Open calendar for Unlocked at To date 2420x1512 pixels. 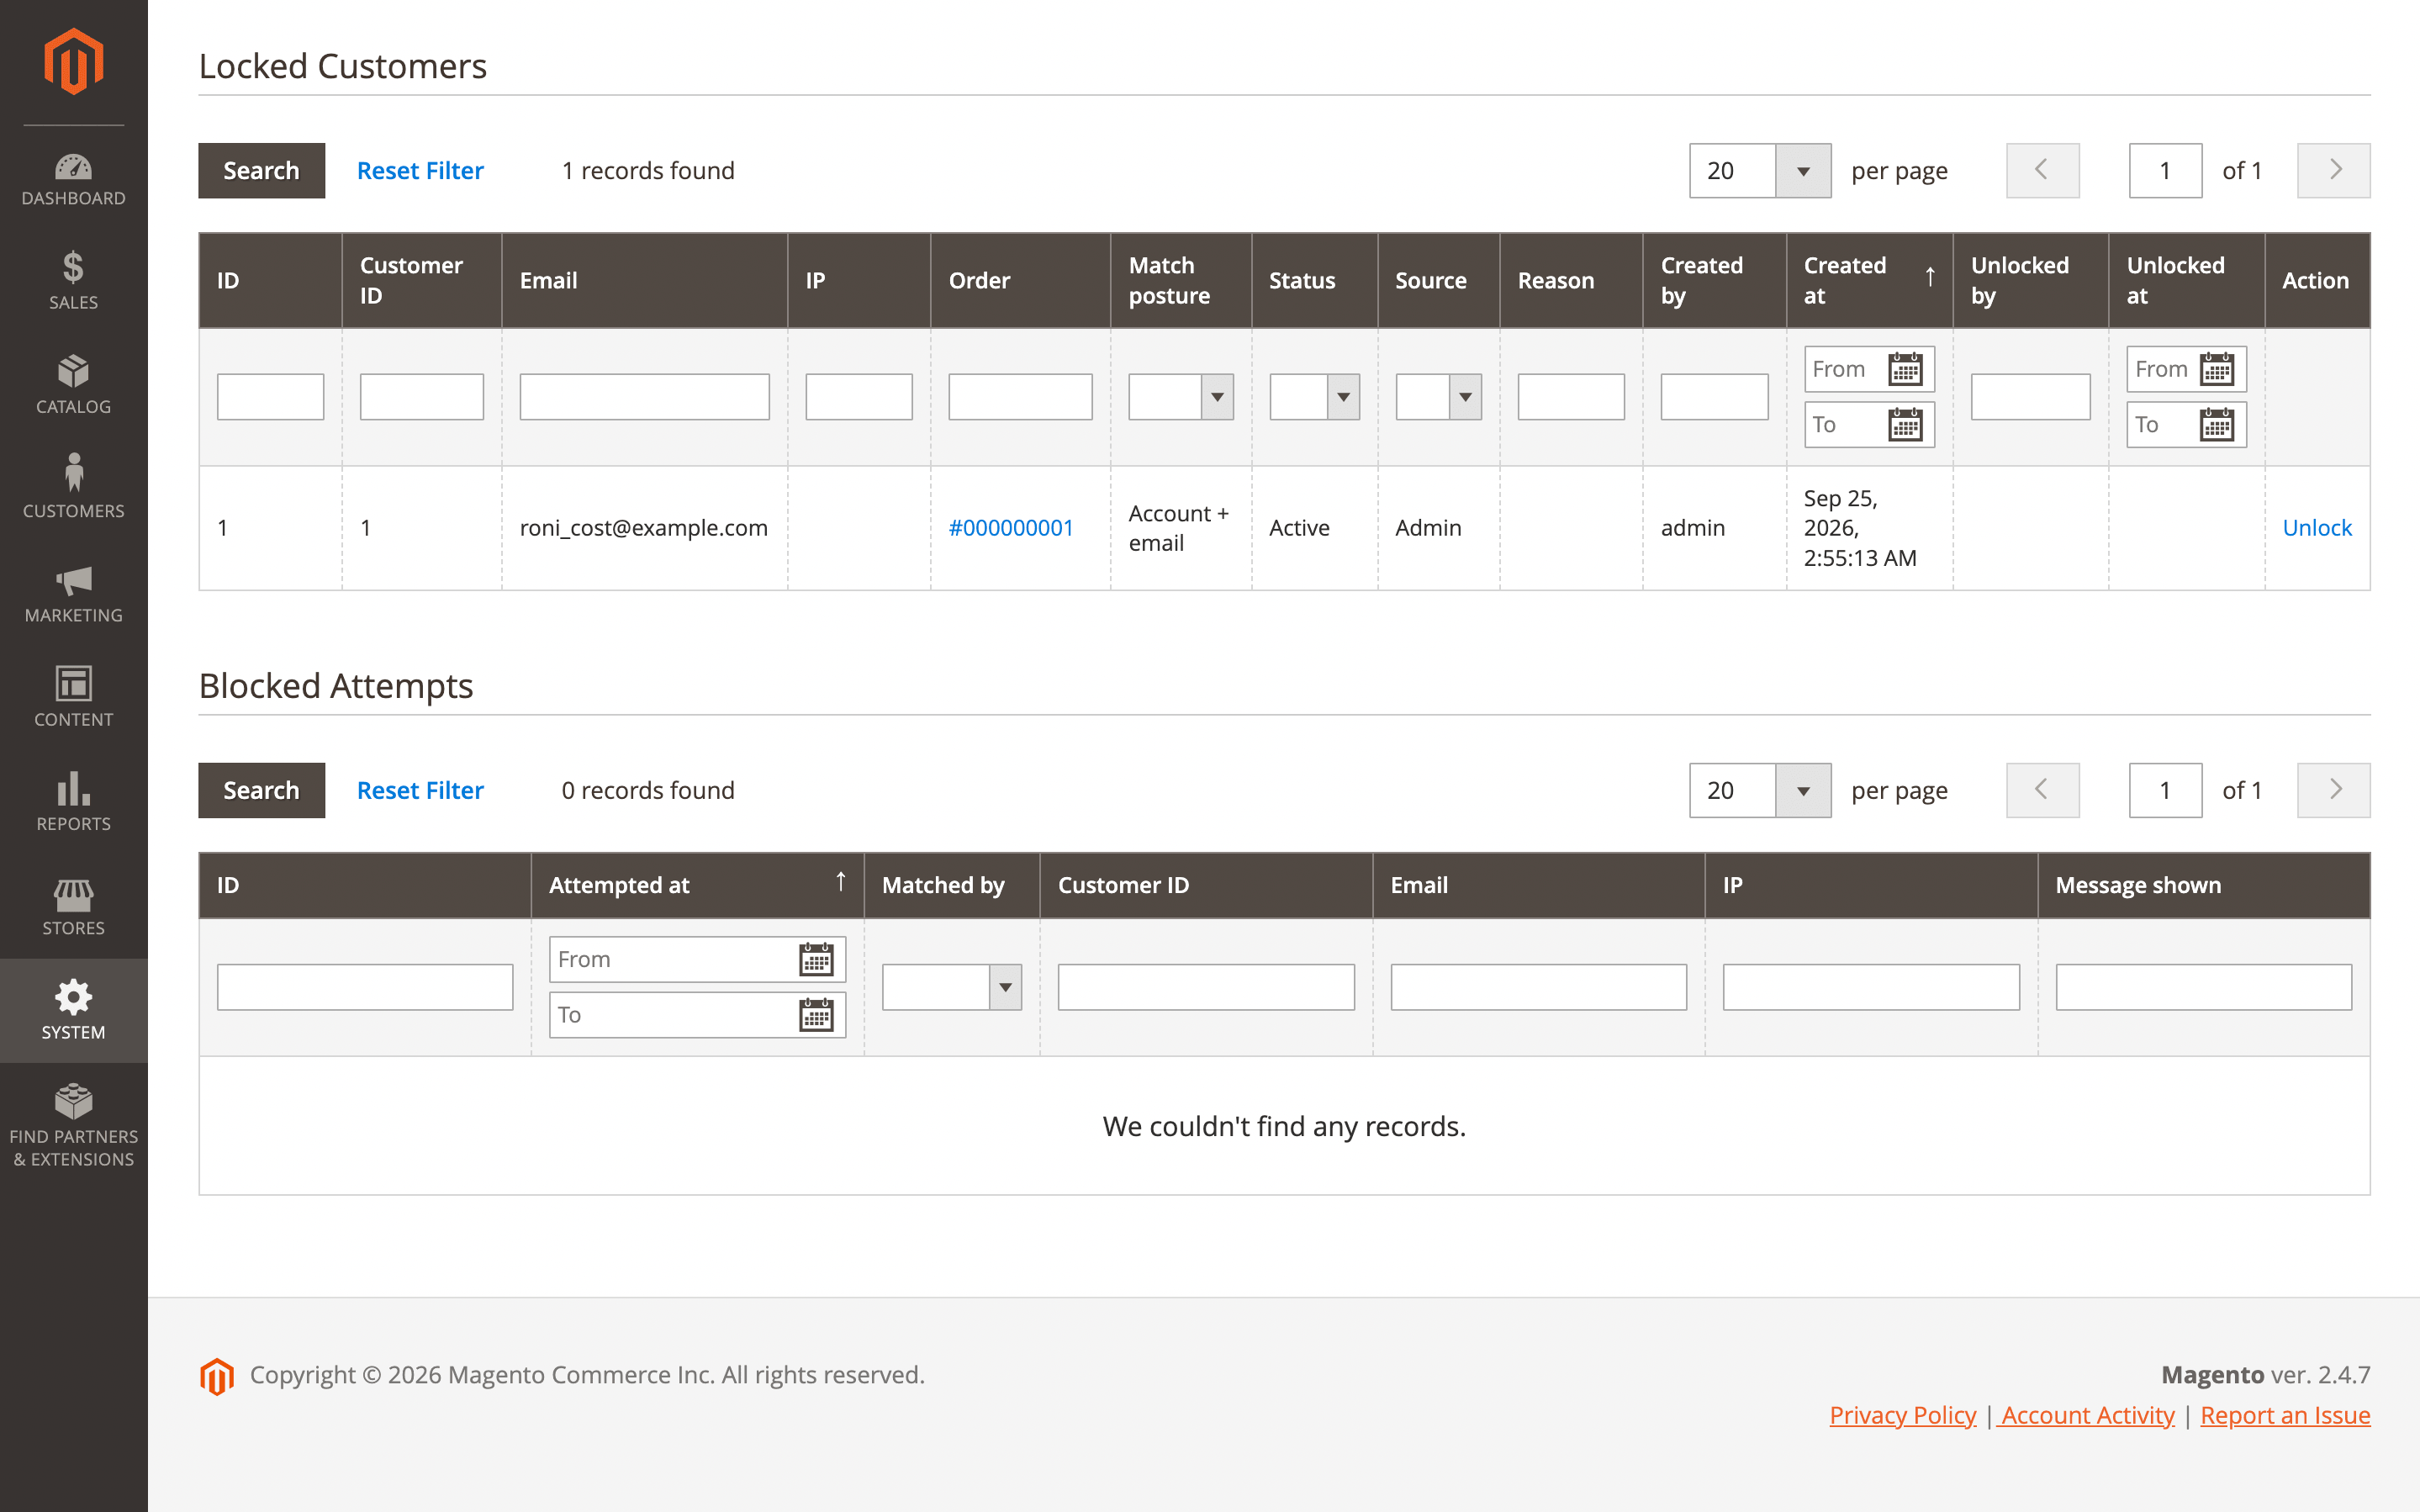[x=2216, y=425]
